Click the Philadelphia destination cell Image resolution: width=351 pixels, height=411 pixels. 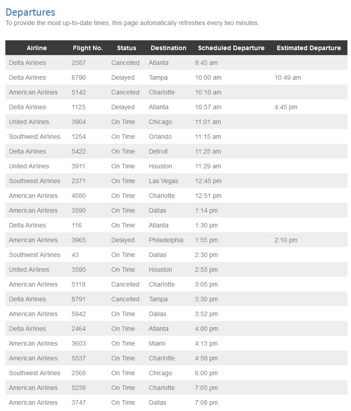166,240
